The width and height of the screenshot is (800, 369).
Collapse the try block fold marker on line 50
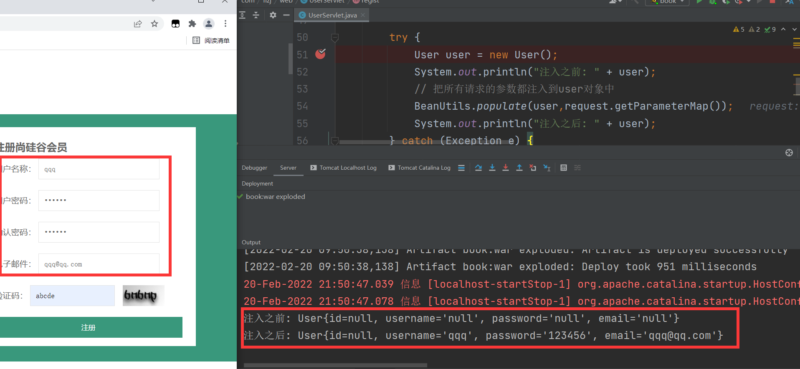(334, 38)
